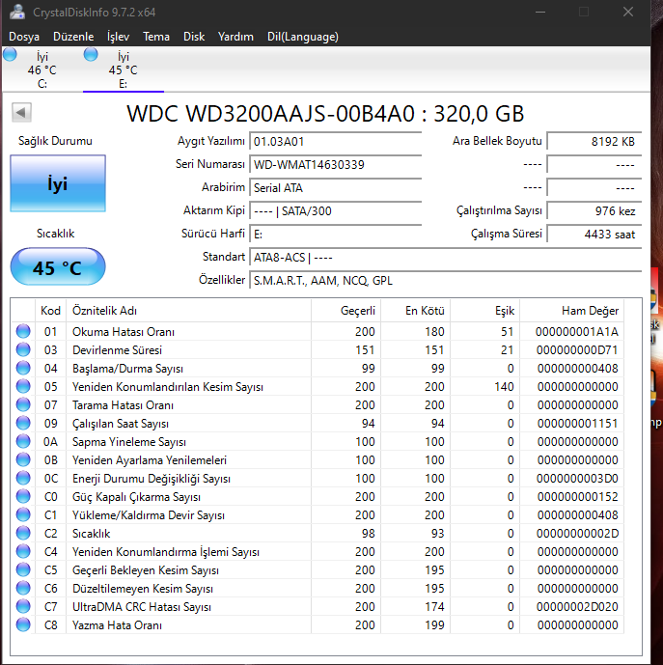Image resolution: width=663 pixels, height=665 pixels.
Task: Click status orb for Sıcaklık row
Action: tap(23, 533)
